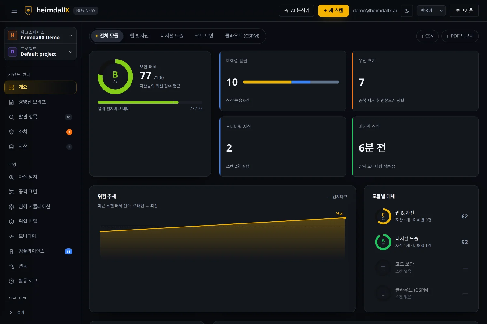Click the 경영진 브리프 document icon
This screenshot has height=324, width=487.
click(12, 102)
